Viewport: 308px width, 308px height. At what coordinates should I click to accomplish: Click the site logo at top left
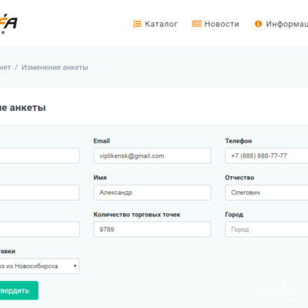(x=8, y=24)
